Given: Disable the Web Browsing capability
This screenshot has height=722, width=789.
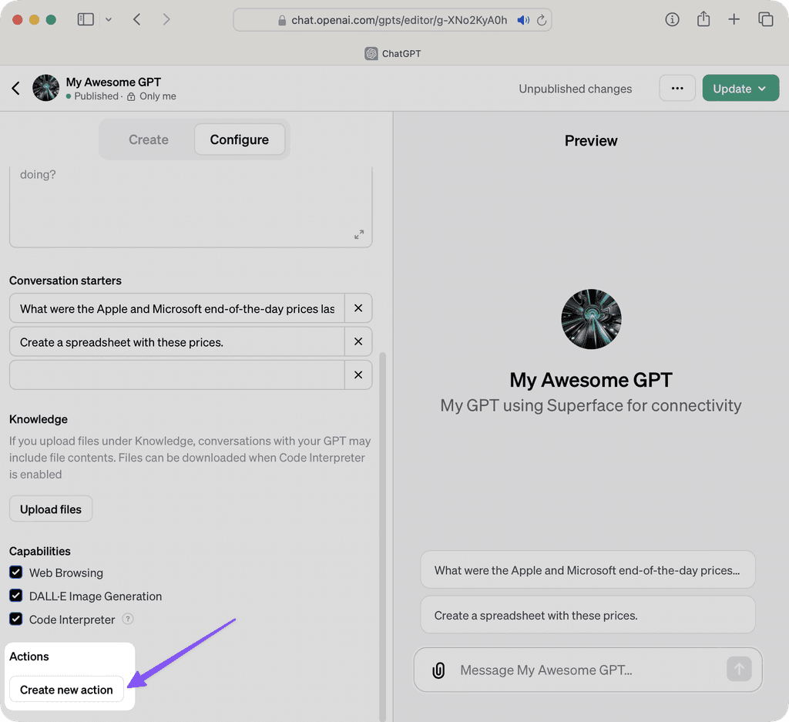Looking at the screenshot, I should (x=15, y=573).
